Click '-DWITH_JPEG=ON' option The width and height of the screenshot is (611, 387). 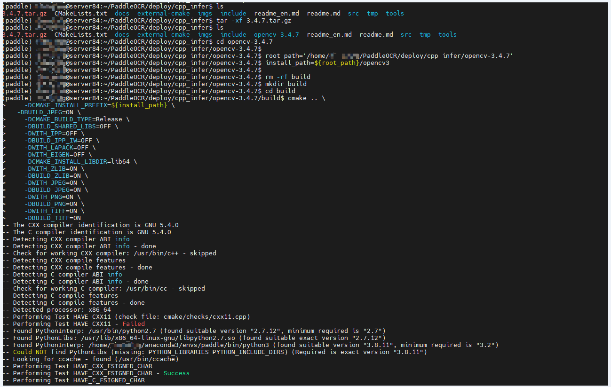click(x=51, y=183)
